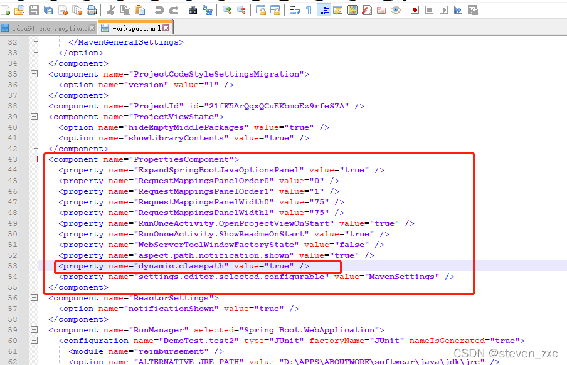Click the "MavenSettings" value text
Viewport: 567px width, 365px height.
point(402,277)
